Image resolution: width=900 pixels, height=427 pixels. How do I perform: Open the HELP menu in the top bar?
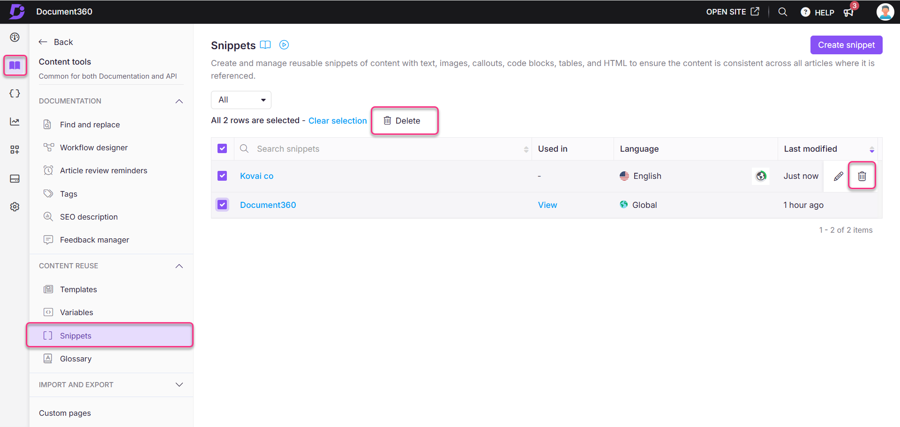pyautogui.click(x=817, y=12)
